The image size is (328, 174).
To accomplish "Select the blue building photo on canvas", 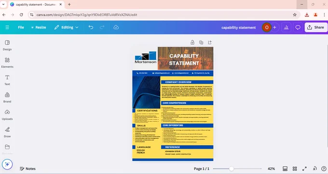I will point(146,92).
